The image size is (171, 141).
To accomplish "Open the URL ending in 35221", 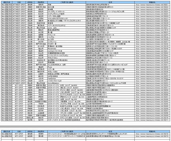I will pos(152,5).
